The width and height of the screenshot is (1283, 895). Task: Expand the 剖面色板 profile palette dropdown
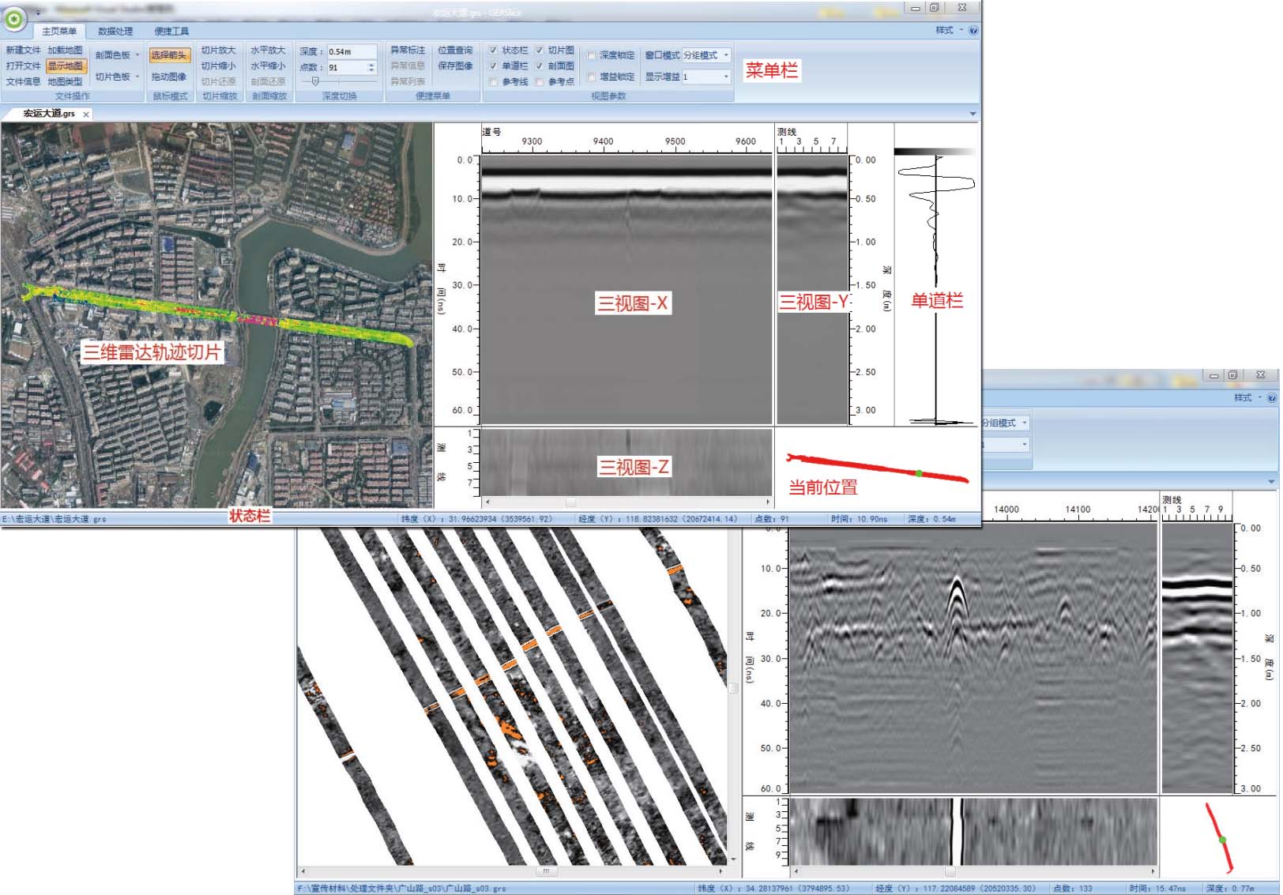[x=137, y=55]
